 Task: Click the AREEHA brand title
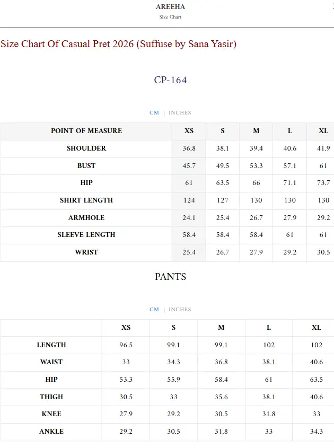(170, 7)
